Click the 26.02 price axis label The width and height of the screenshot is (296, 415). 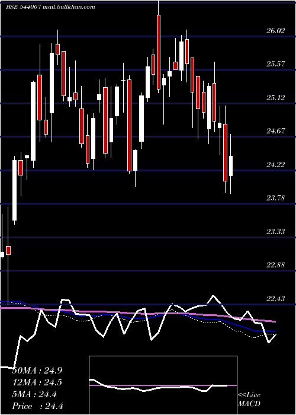(276, 31)
